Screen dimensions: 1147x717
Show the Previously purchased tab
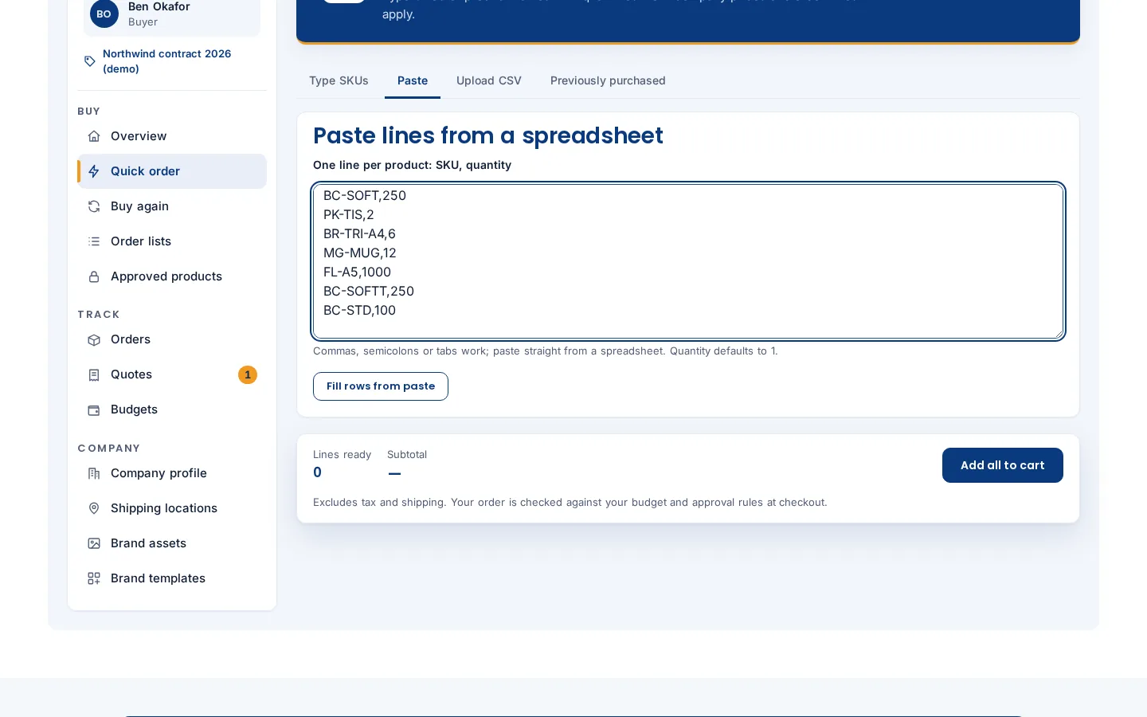pos(608,80)
